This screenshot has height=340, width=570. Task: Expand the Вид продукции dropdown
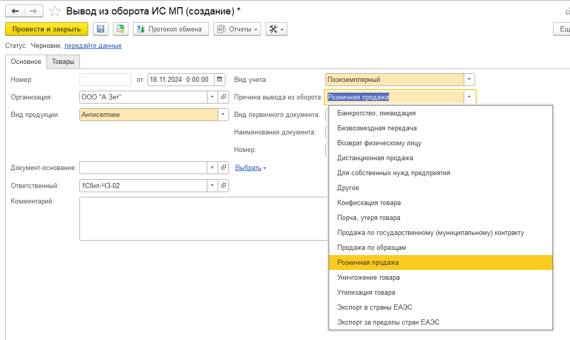point(223,115)
